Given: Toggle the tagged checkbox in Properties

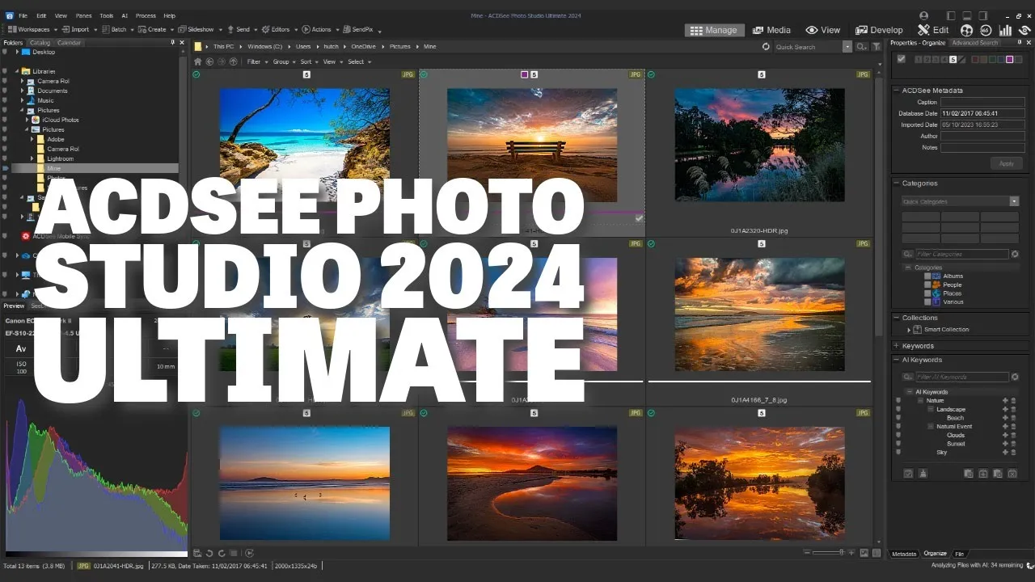Looking at the screenshot, I should pyautogui.click(x=902, y=59).
